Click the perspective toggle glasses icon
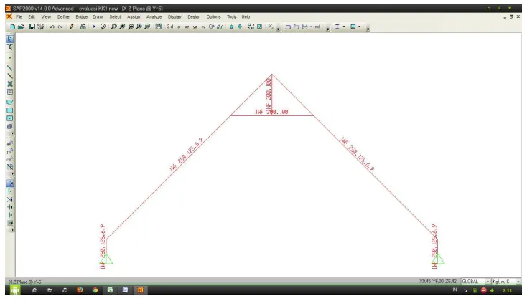 [x=220, y=27]
